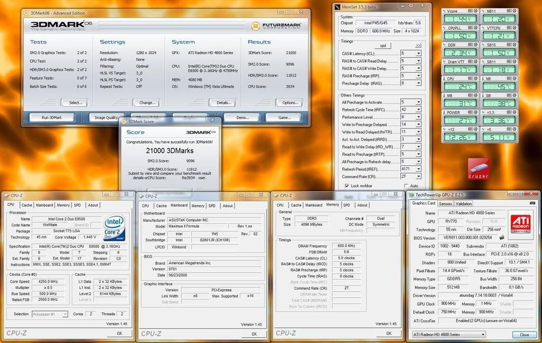The width and height of the screenshot is (542, 343).
Task: Click the '21000 3DMarks' score text
Action: click(170, 151)
